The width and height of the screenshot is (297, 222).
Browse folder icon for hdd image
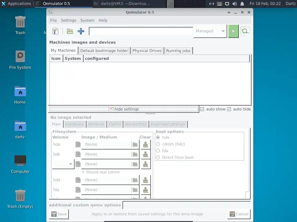pos(135,180)
